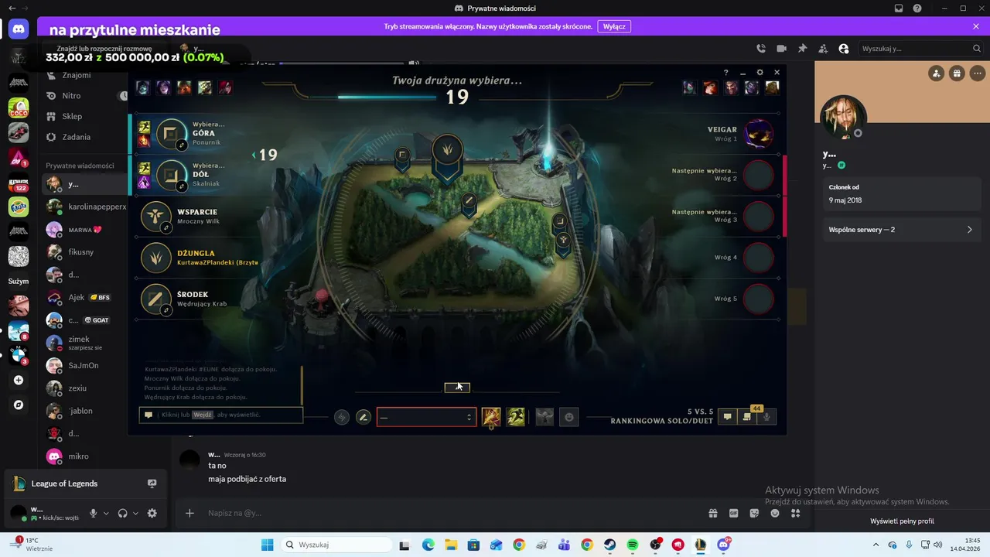Stream League of Legends screen-share icon
This screenshot has height=557, width=990.
152,484
